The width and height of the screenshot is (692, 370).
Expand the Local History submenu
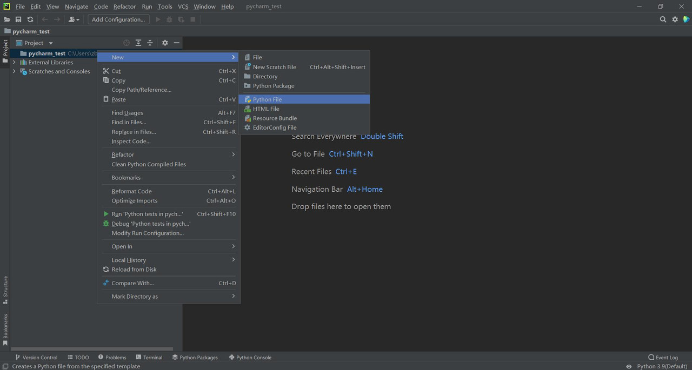tap(169, 260)
